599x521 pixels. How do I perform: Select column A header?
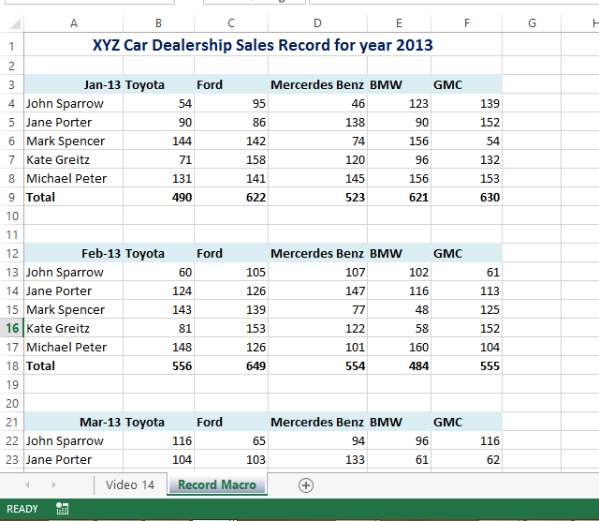point(74,23)
